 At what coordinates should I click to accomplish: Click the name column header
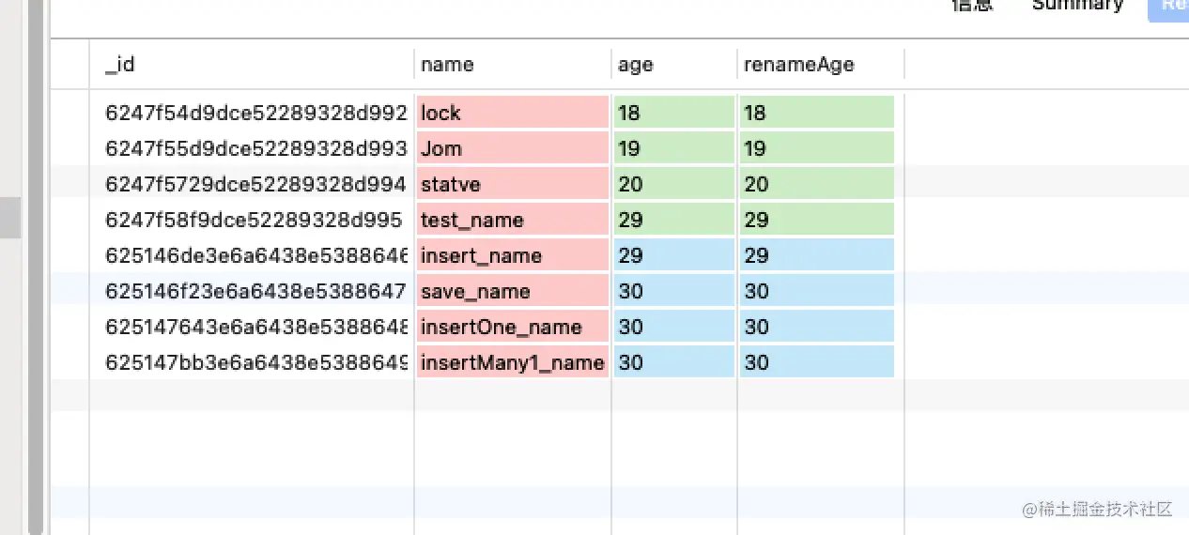pos(513,65)
